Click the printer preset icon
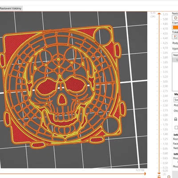Screen dimensions: 178x178 click(x=175, y=36)
